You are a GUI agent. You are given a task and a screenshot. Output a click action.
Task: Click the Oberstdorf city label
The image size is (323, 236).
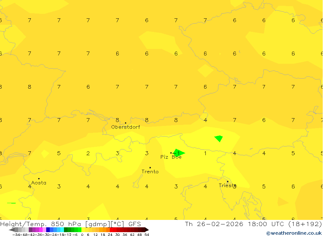[125, 127]
